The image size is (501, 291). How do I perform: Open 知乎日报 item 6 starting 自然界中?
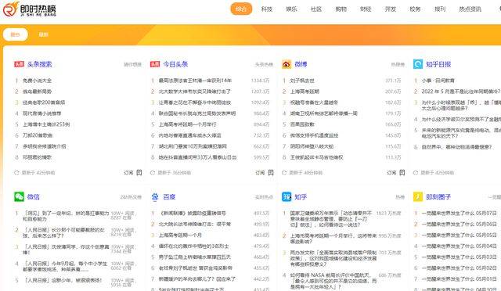click(457, 147)
